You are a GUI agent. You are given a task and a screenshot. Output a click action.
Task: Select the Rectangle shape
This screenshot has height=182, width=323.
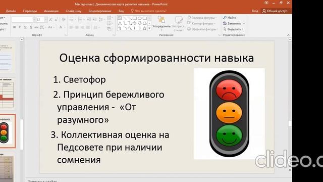point(135,18)
